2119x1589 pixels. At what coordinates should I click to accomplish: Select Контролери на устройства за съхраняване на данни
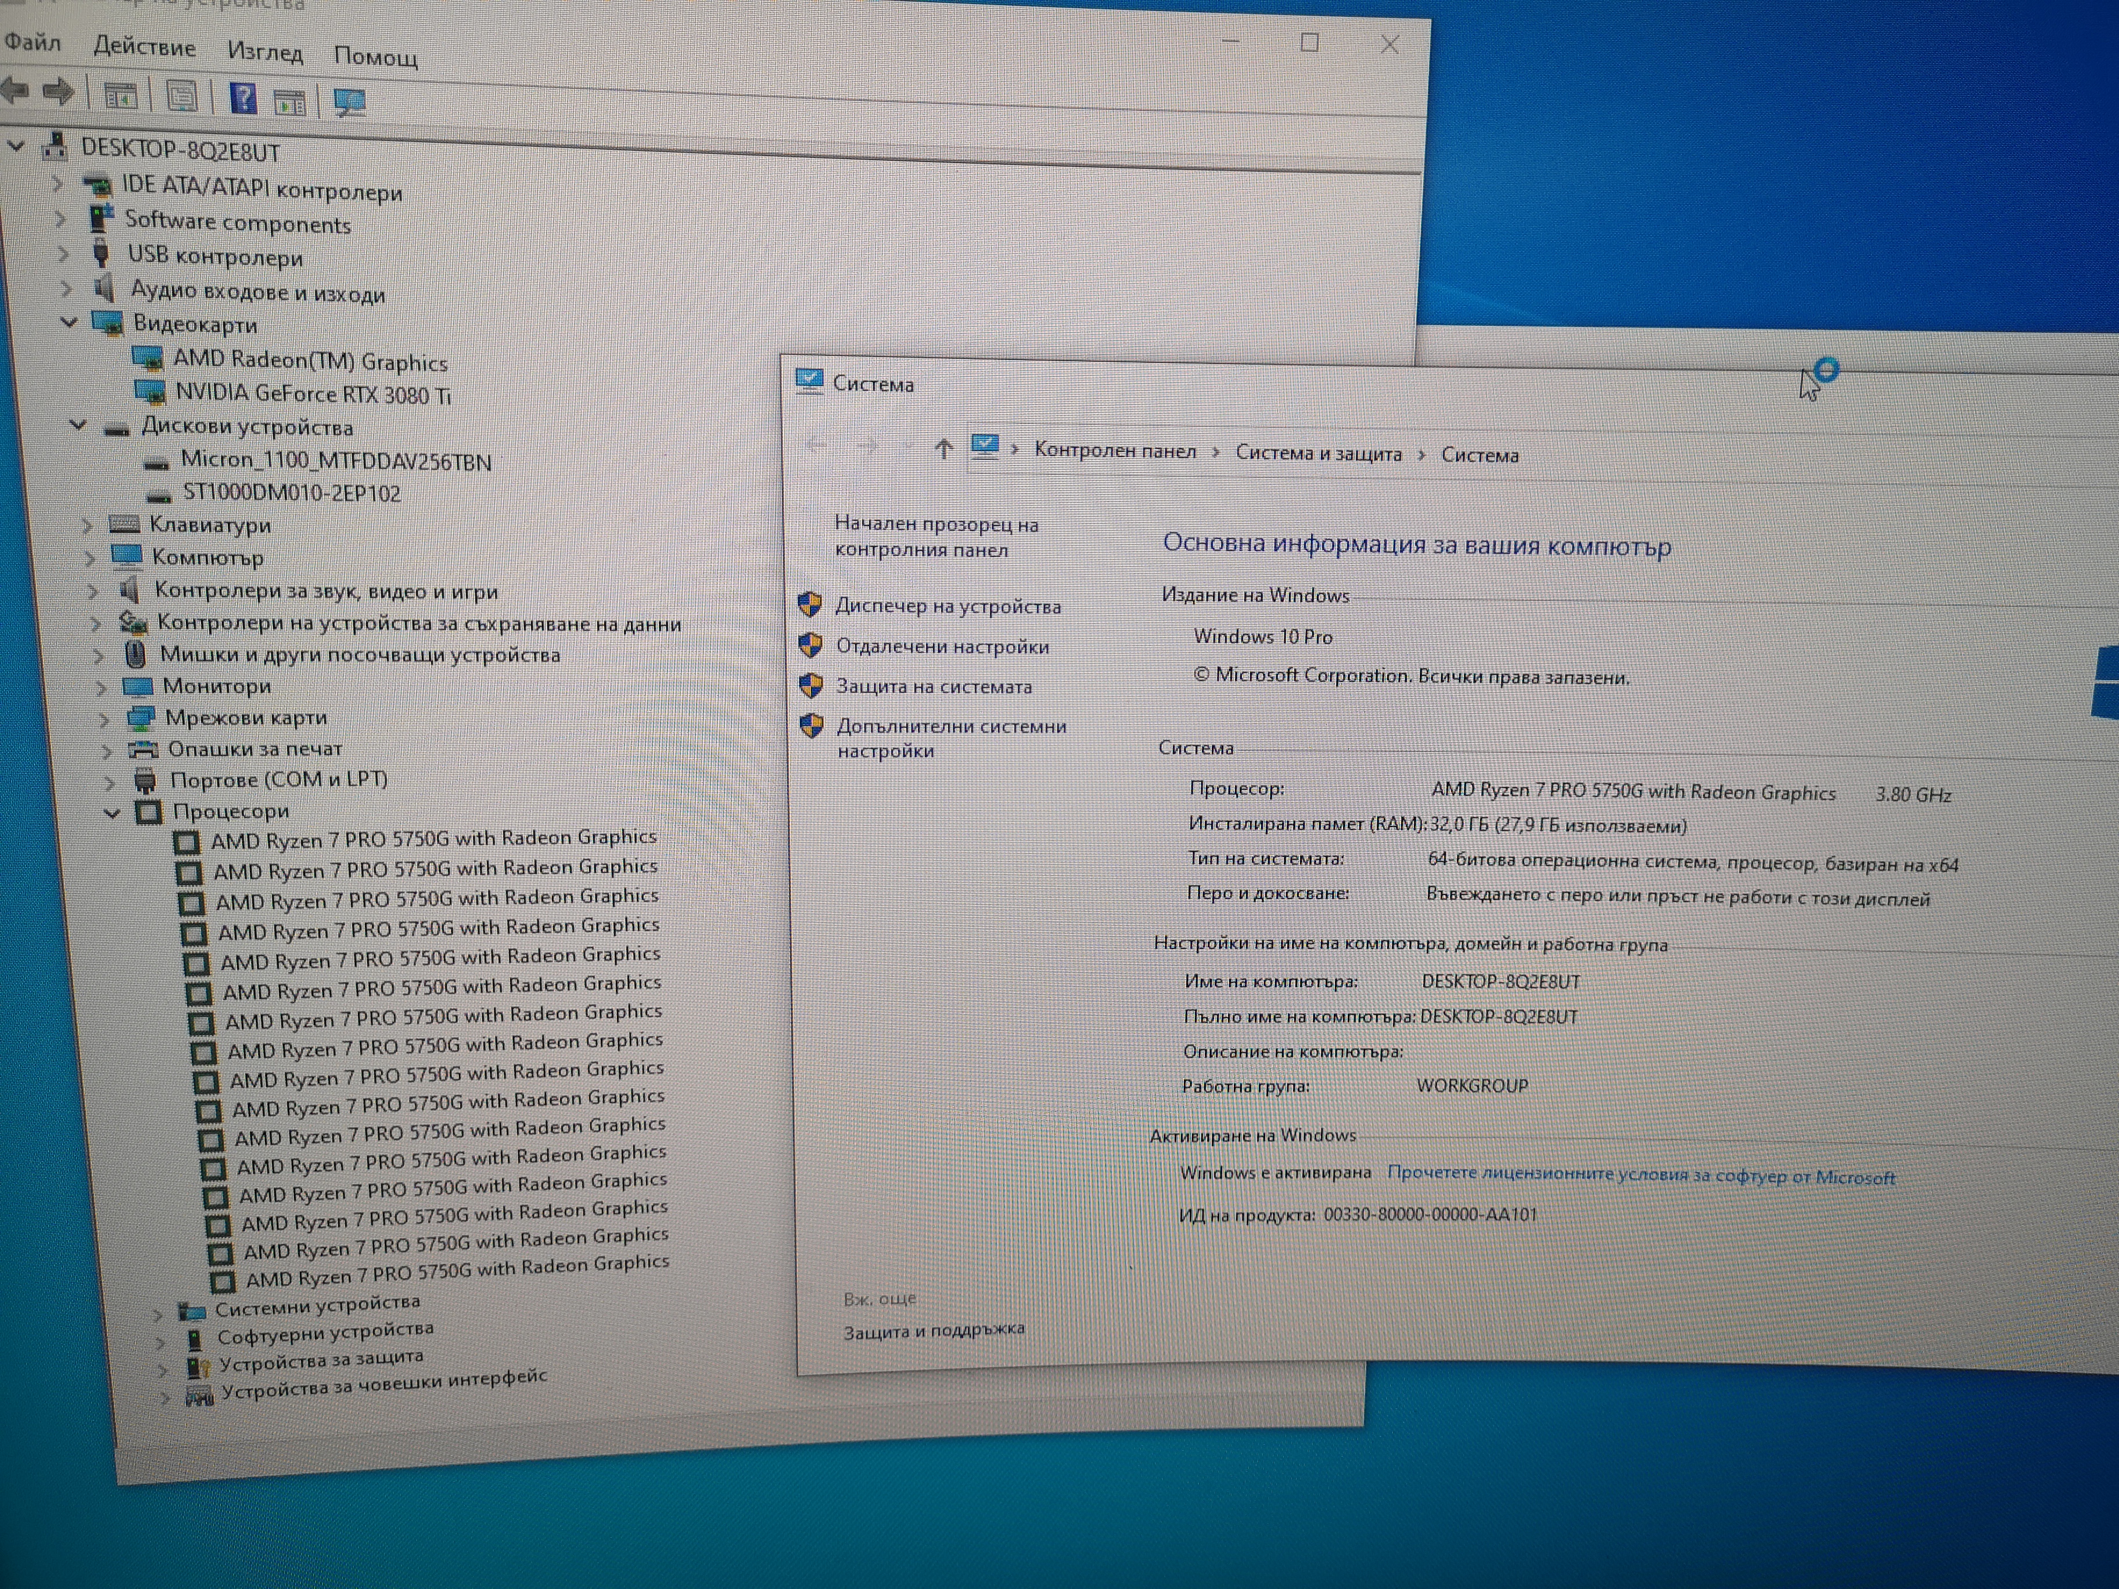point(419,624)
